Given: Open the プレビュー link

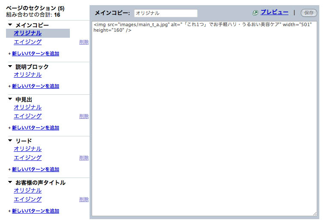Looking at the screenshot, I should pyautogui.click(x=274, y=12).
